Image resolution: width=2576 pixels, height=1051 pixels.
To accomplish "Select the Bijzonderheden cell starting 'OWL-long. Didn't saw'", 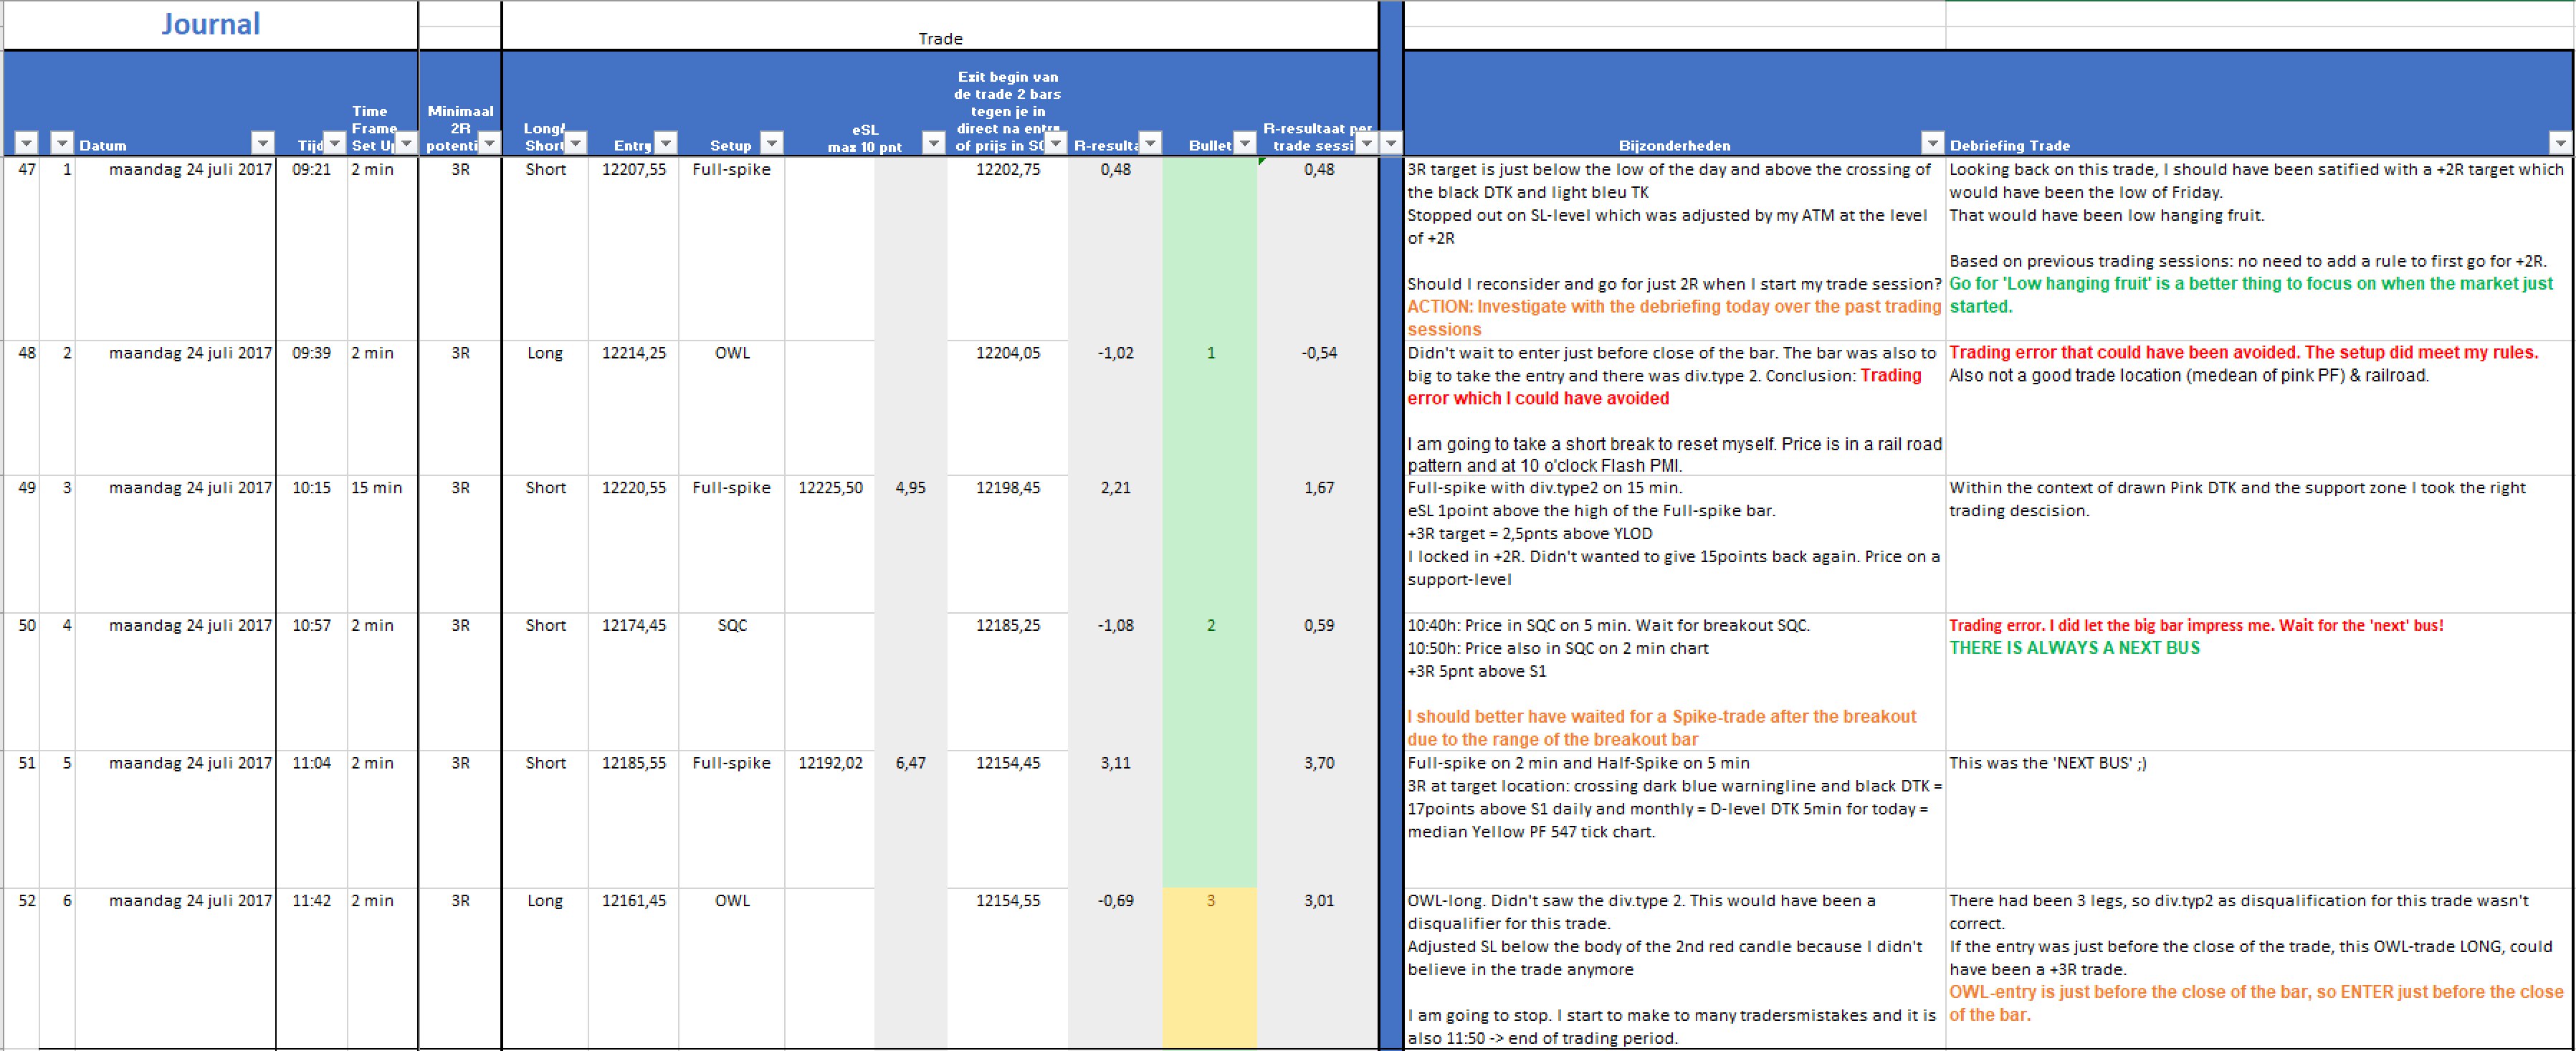I will coord(1674,968).
